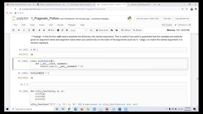Open Word from the taskbar

pos(120,109)
